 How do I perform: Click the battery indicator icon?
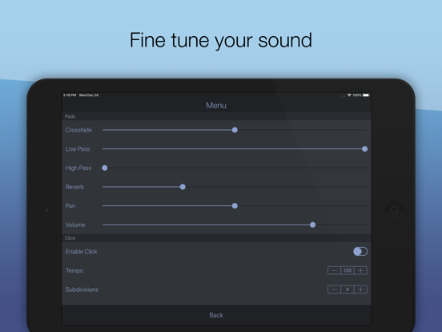(x=366, y=95)
